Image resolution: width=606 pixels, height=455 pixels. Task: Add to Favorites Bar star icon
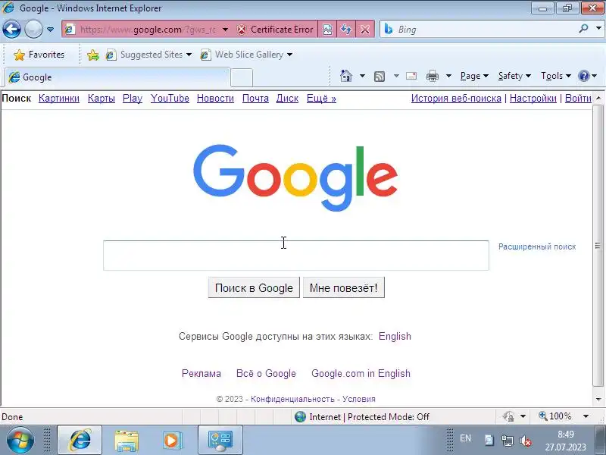tap(92, 55)
